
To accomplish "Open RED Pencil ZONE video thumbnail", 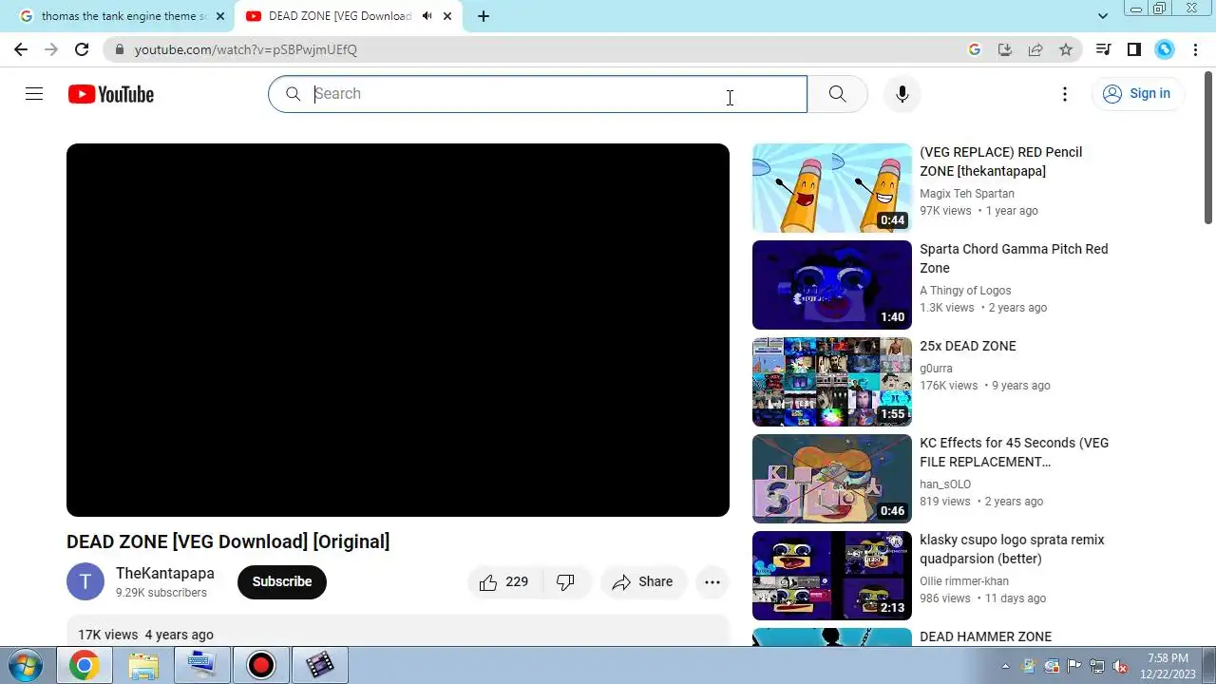I will coord(832,188).
